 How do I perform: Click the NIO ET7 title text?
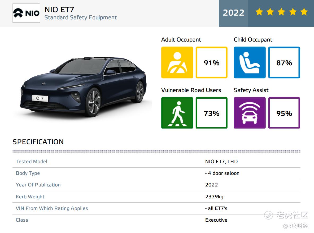tap(59, 9)
